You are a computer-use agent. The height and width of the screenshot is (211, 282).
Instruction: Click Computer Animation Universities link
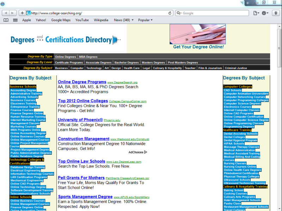pos(246,94)
